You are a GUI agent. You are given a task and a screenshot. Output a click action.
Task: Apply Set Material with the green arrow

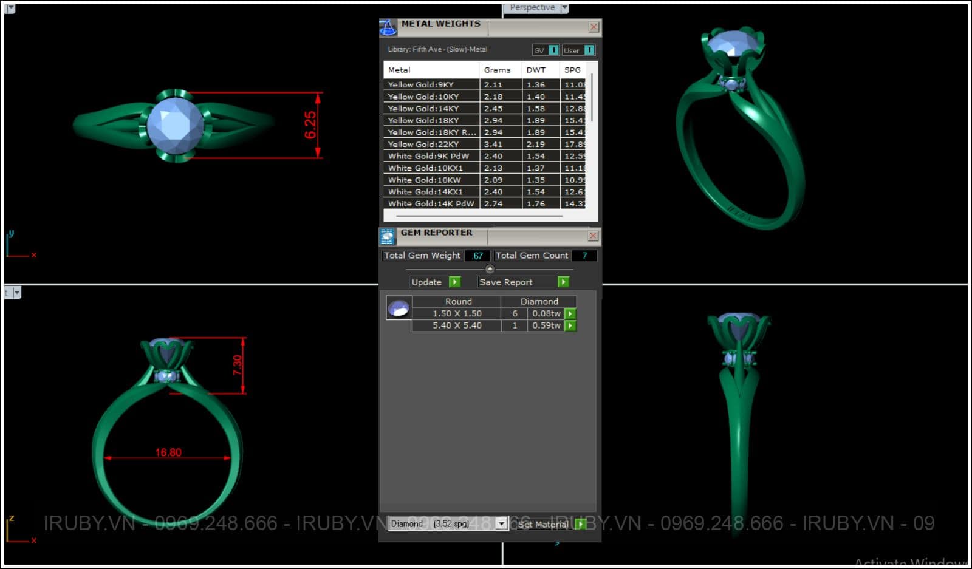580,523
